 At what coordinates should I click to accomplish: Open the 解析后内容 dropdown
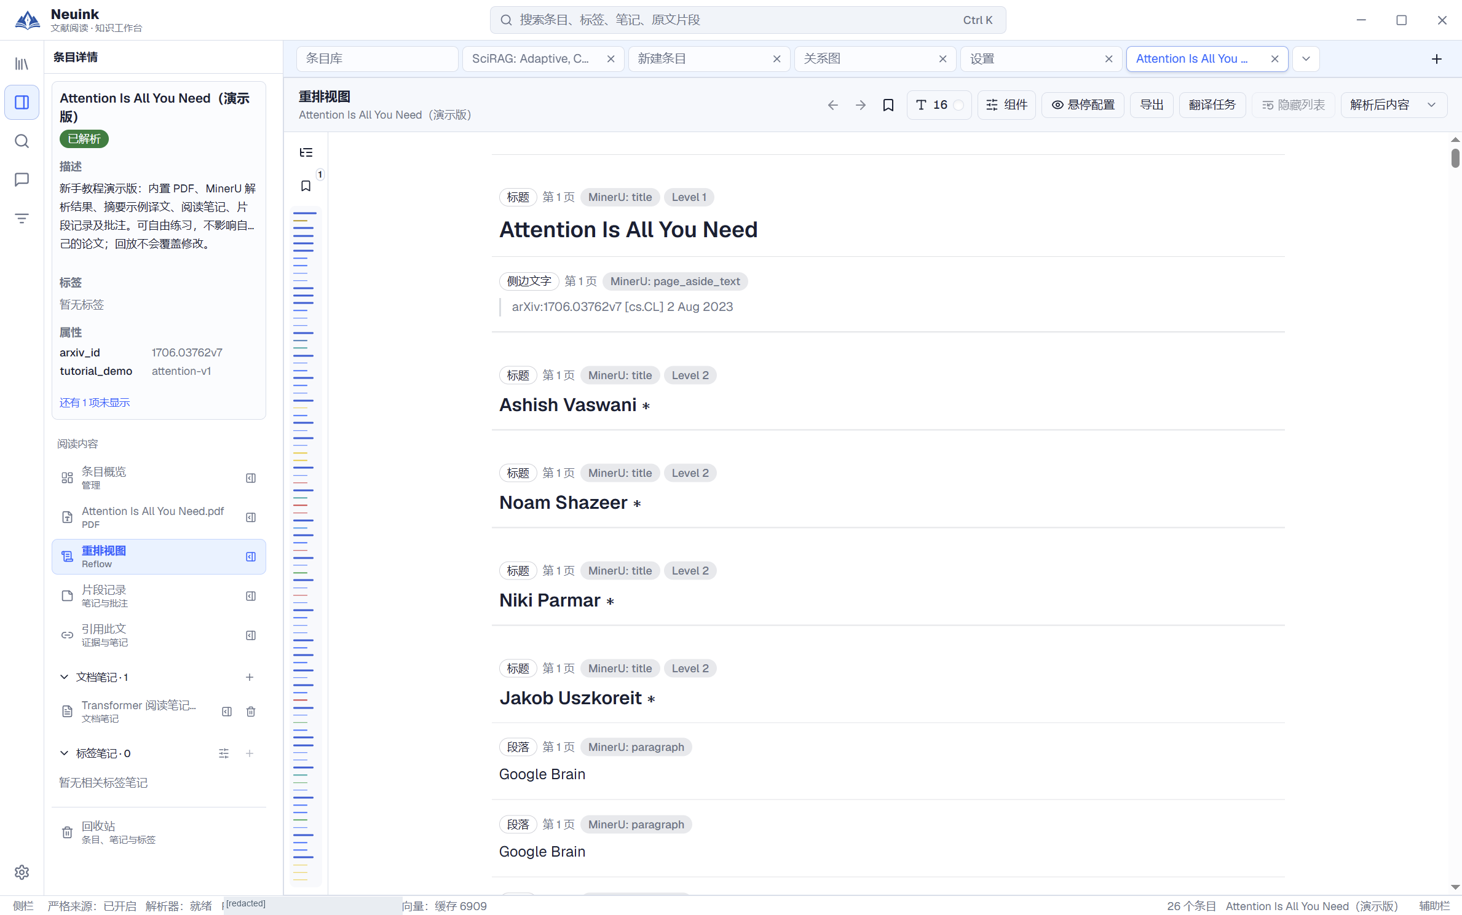[x=1393, y=105]
